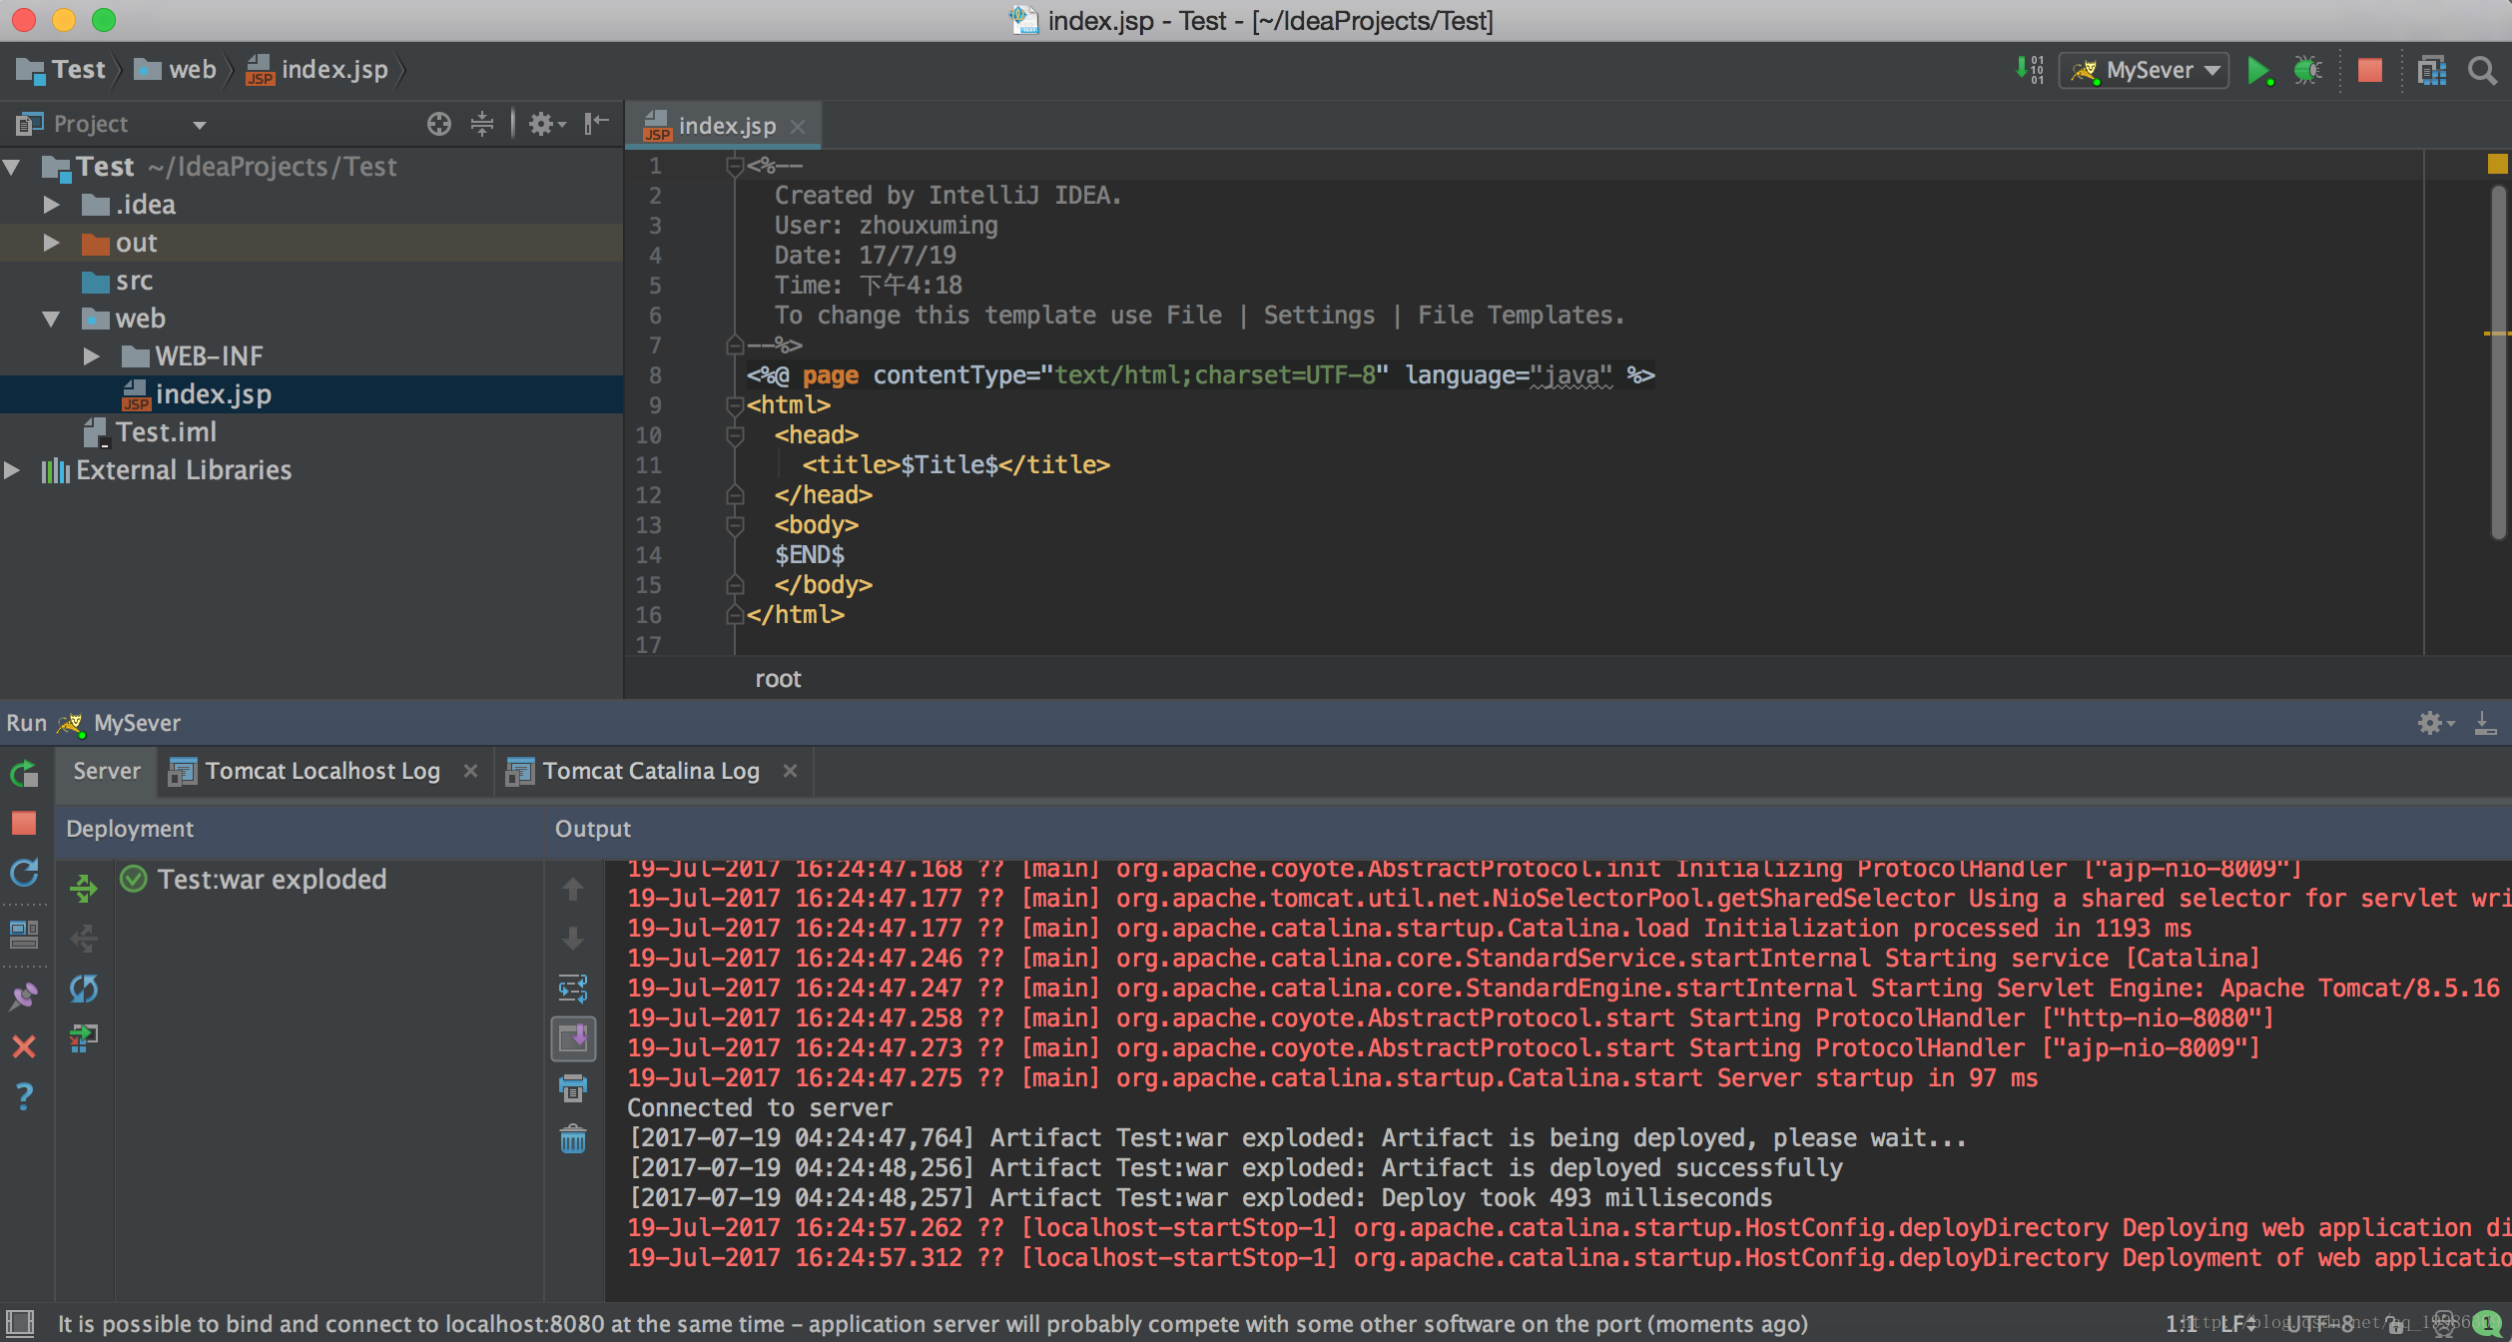Rerun the server with the Run panel rerun icon

click(24, 774)
